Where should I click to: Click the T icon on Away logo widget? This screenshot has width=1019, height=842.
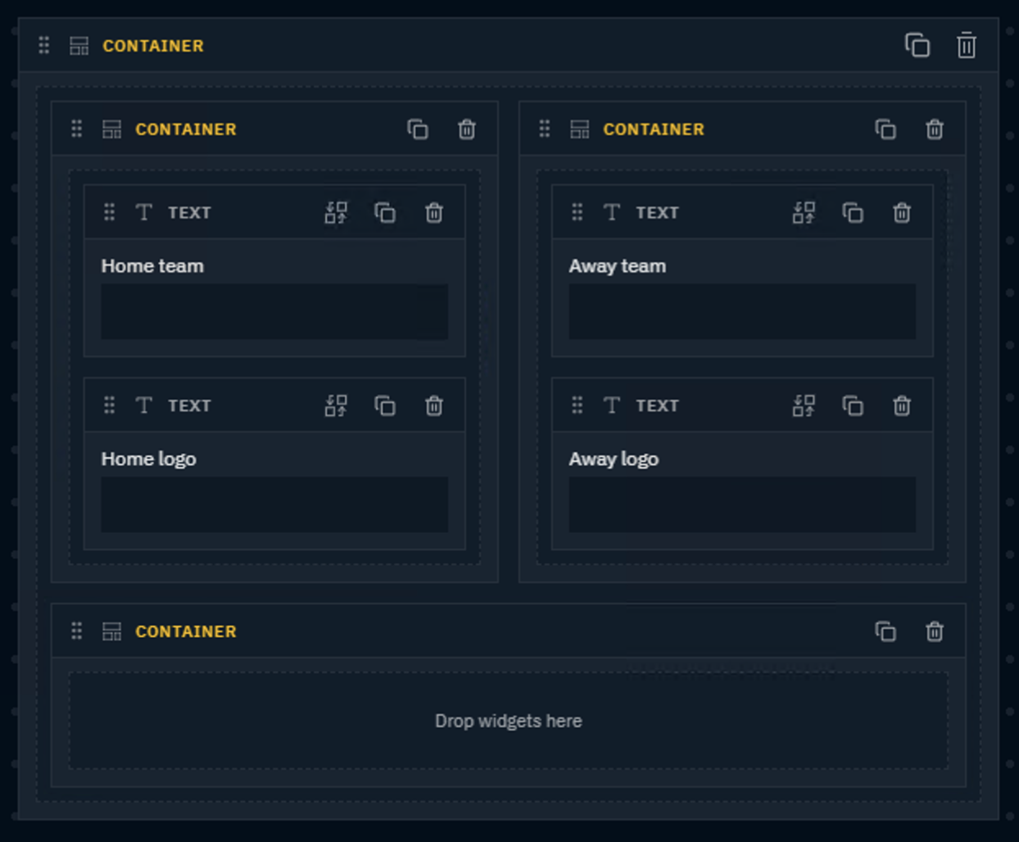[612, 405]
